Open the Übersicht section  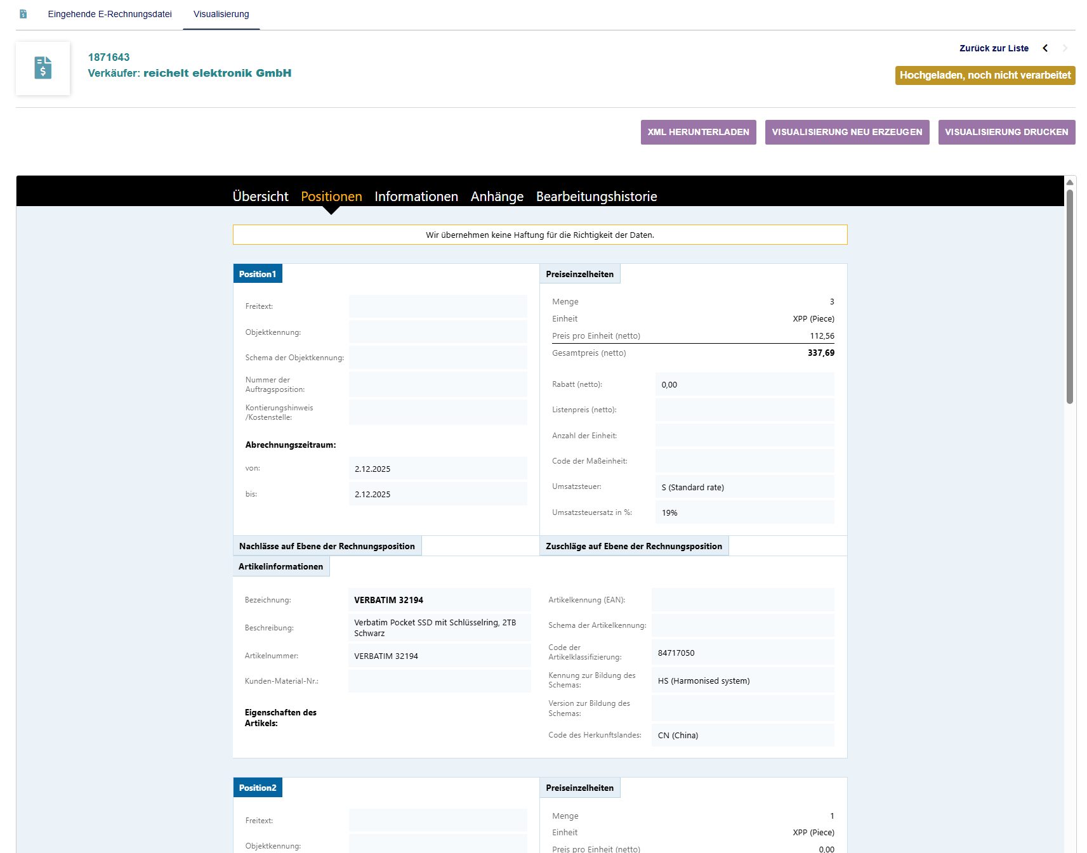pyautogui.click(x=260, y=197)
